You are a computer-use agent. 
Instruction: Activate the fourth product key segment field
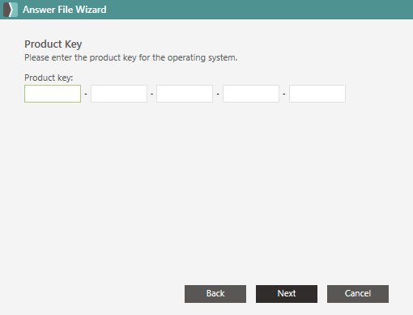coord(251,94)
